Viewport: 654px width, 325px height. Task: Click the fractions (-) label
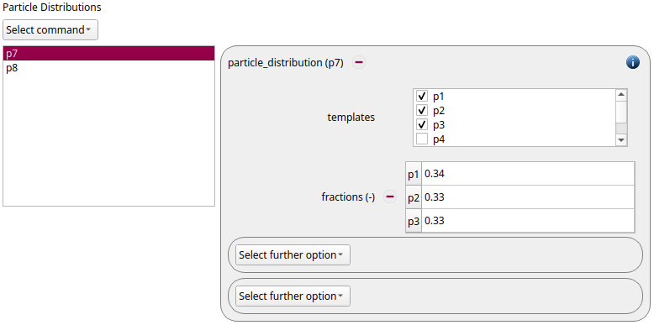point(348,197)
